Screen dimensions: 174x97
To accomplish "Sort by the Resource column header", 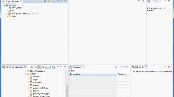I will coord(123,74).
